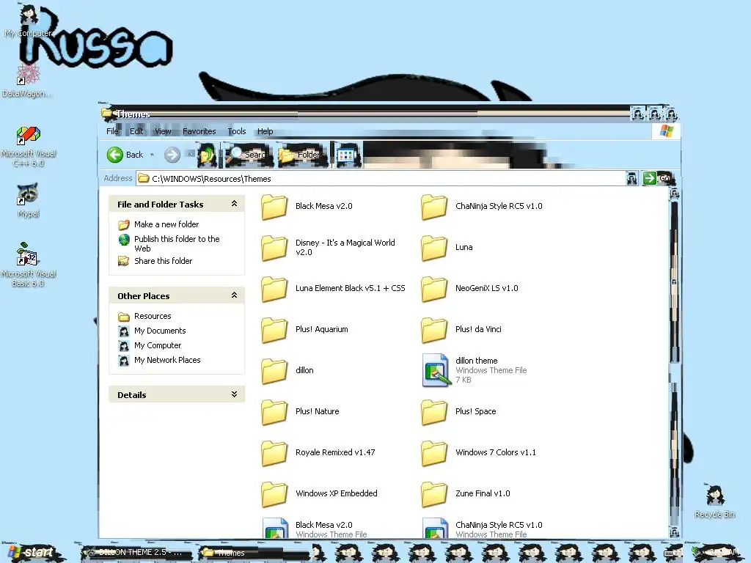Click the Start button
Image resolution: width=751 pixels, height=563 pixels.
32,553
